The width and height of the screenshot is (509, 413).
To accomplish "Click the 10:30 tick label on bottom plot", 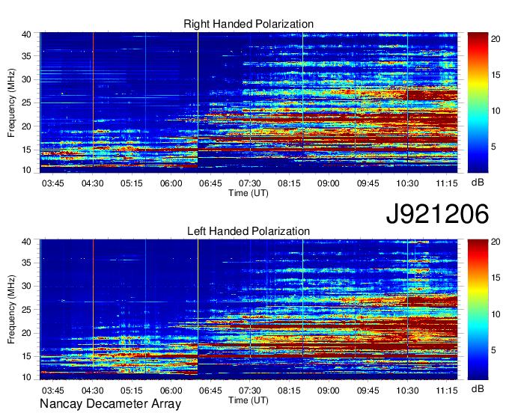I will tap(407, 391).
